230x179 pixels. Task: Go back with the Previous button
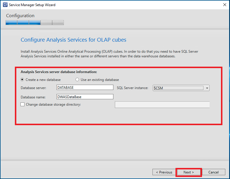click(164, 172)
